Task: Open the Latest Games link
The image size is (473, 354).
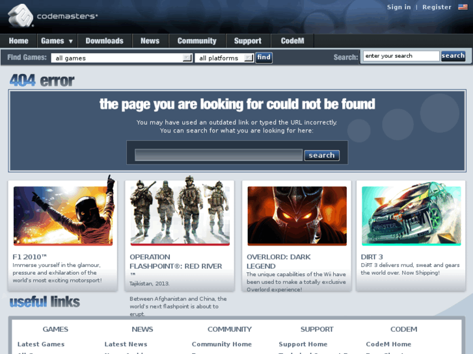Action: tap(41, 344)
